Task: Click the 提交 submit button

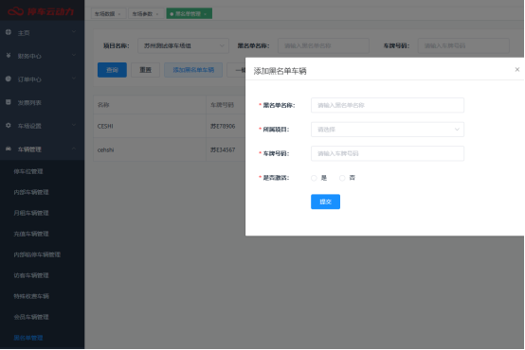Action: (325, 201)
